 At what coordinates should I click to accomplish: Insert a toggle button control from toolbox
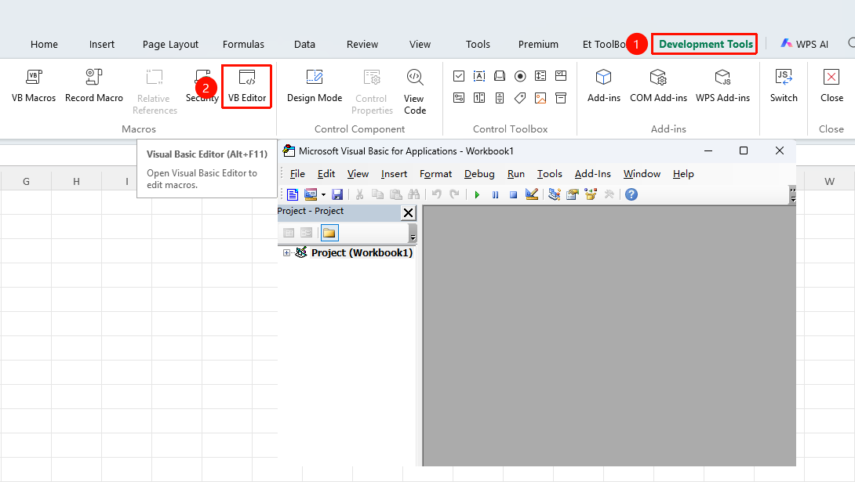(459, 98)
